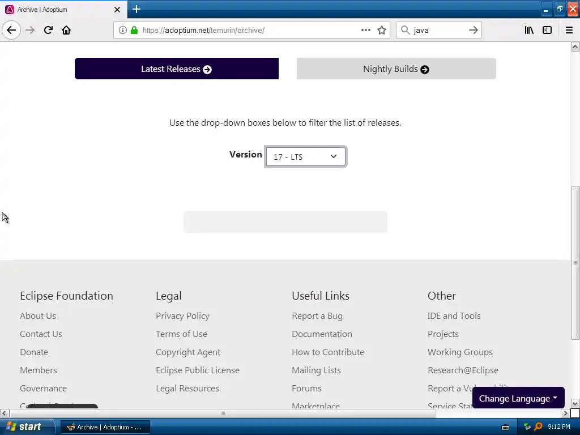
Task: Open the Latest Releases button
Action: coord(177,69)
